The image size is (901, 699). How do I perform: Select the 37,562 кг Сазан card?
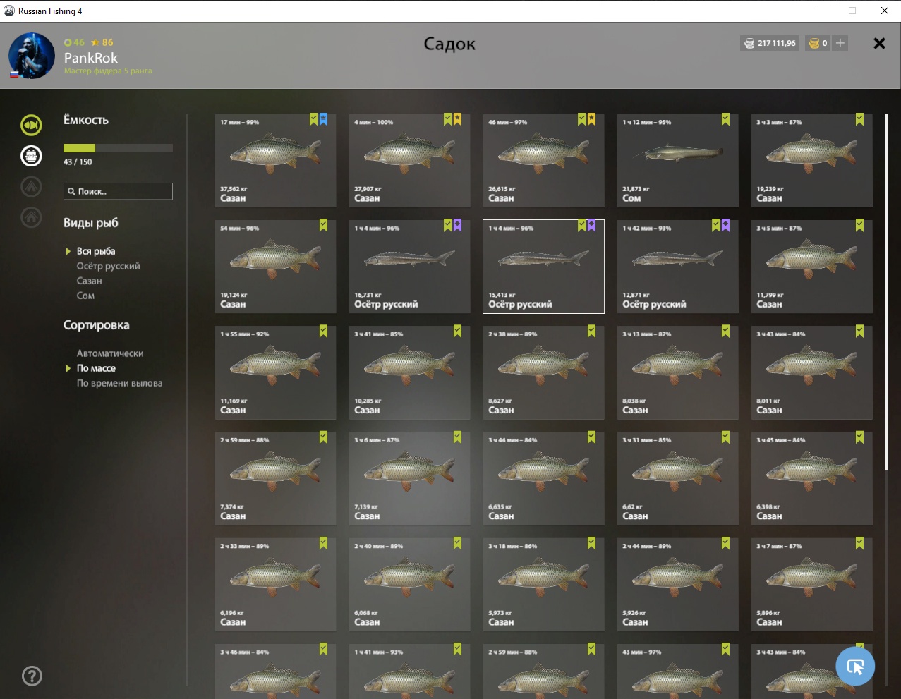click(275, 161)
